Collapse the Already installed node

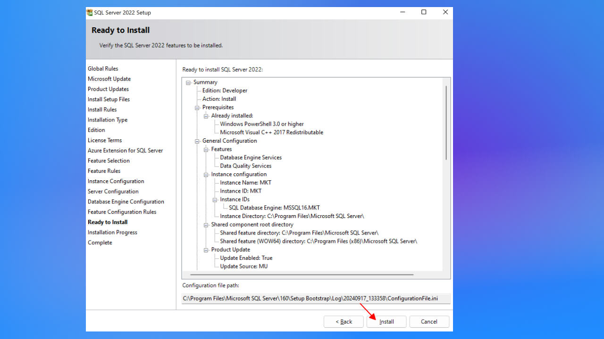[206, 116]
